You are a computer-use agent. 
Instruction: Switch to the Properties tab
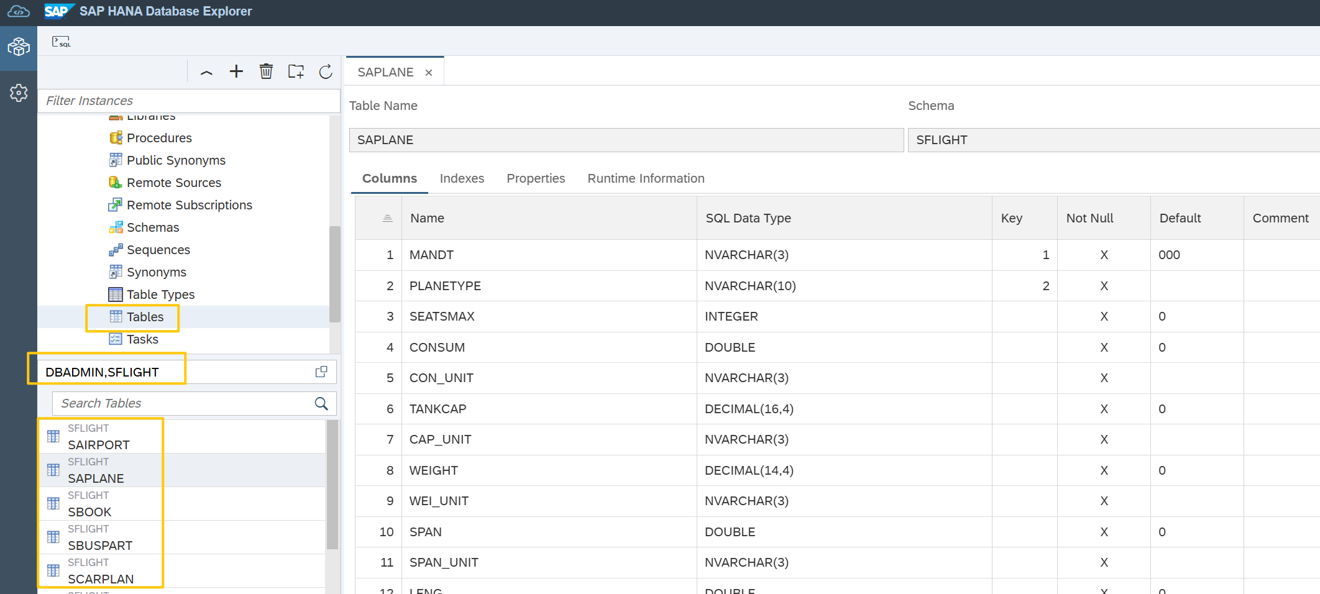point(536,178)
